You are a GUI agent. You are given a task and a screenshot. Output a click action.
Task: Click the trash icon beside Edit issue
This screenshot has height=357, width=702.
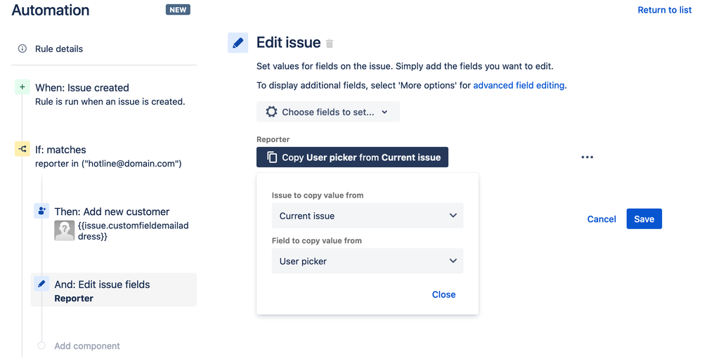click(x=330, y=44)
